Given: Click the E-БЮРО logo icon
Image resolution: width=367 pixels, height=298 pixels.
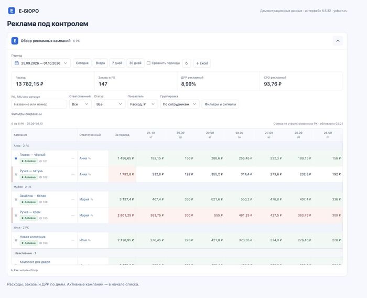Looking at the screenshot, I should click(12, 10).
